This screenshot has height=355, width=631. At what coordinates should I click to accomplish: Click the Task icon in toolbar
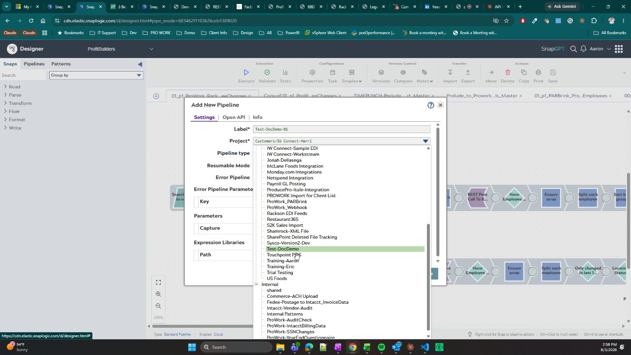(x=333, y=72)
